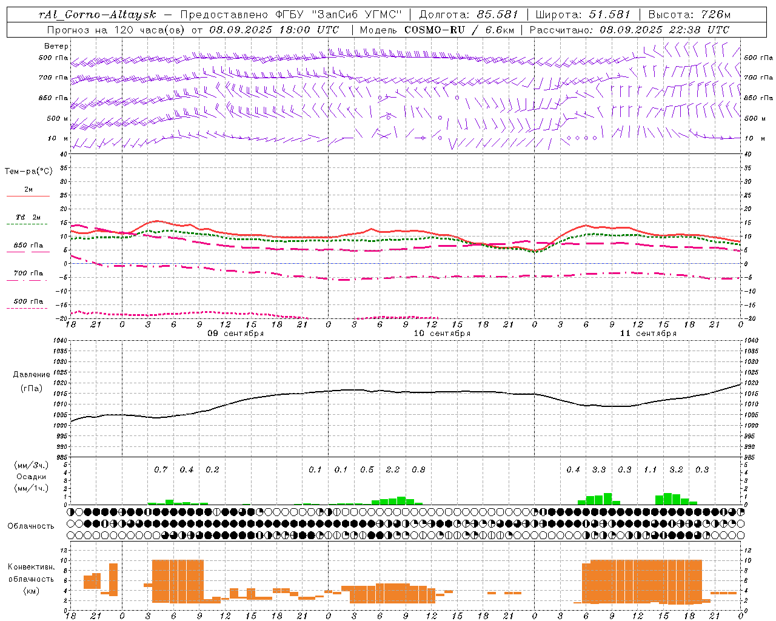
Task: Click the (мм/1ч.) precipitation unit label
Action: [x=32, y=488]
